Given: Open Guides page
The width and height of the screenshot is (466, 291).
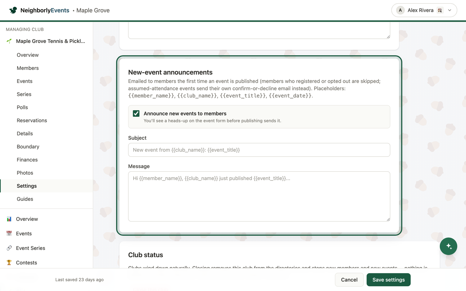Looking at the screenshot, I should pyautogui.click(x=25, y=199).
